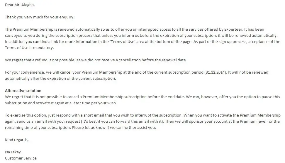This screenshot has width=285, height=163.
Task: Select the 'Alternative solution' bold heading
Action: coord(23,91)
